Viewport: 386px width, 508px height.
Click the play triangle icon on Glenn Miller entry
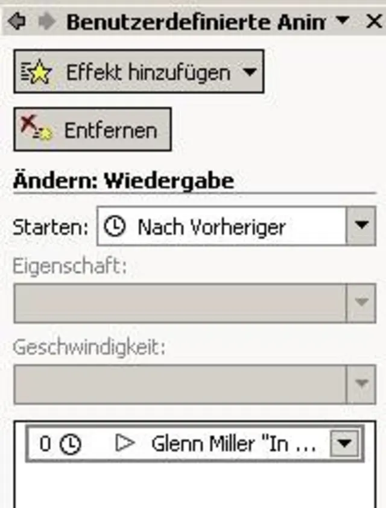tap(125, 443)
